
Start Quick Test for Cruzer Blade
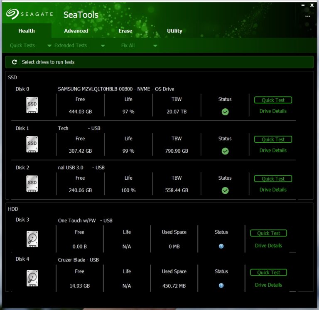(x=269, y=273)
